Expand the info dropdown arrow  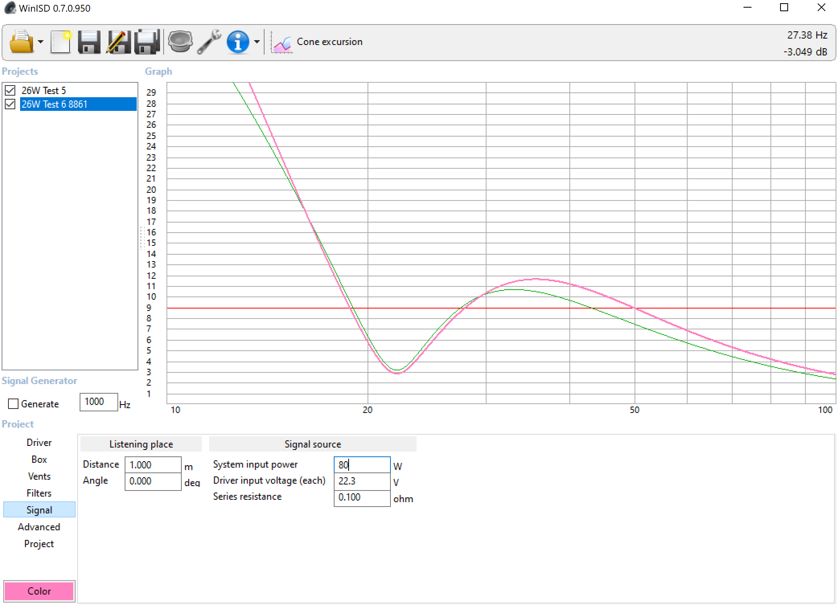[257, 42]
